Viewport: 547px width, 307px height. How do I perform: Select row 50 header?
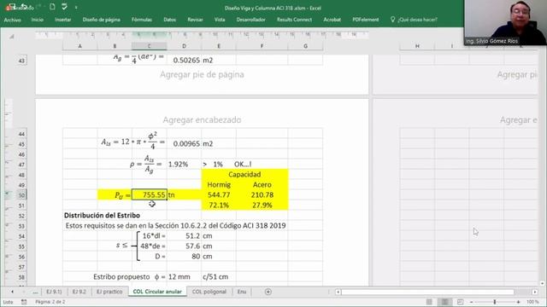pos(21,195)
